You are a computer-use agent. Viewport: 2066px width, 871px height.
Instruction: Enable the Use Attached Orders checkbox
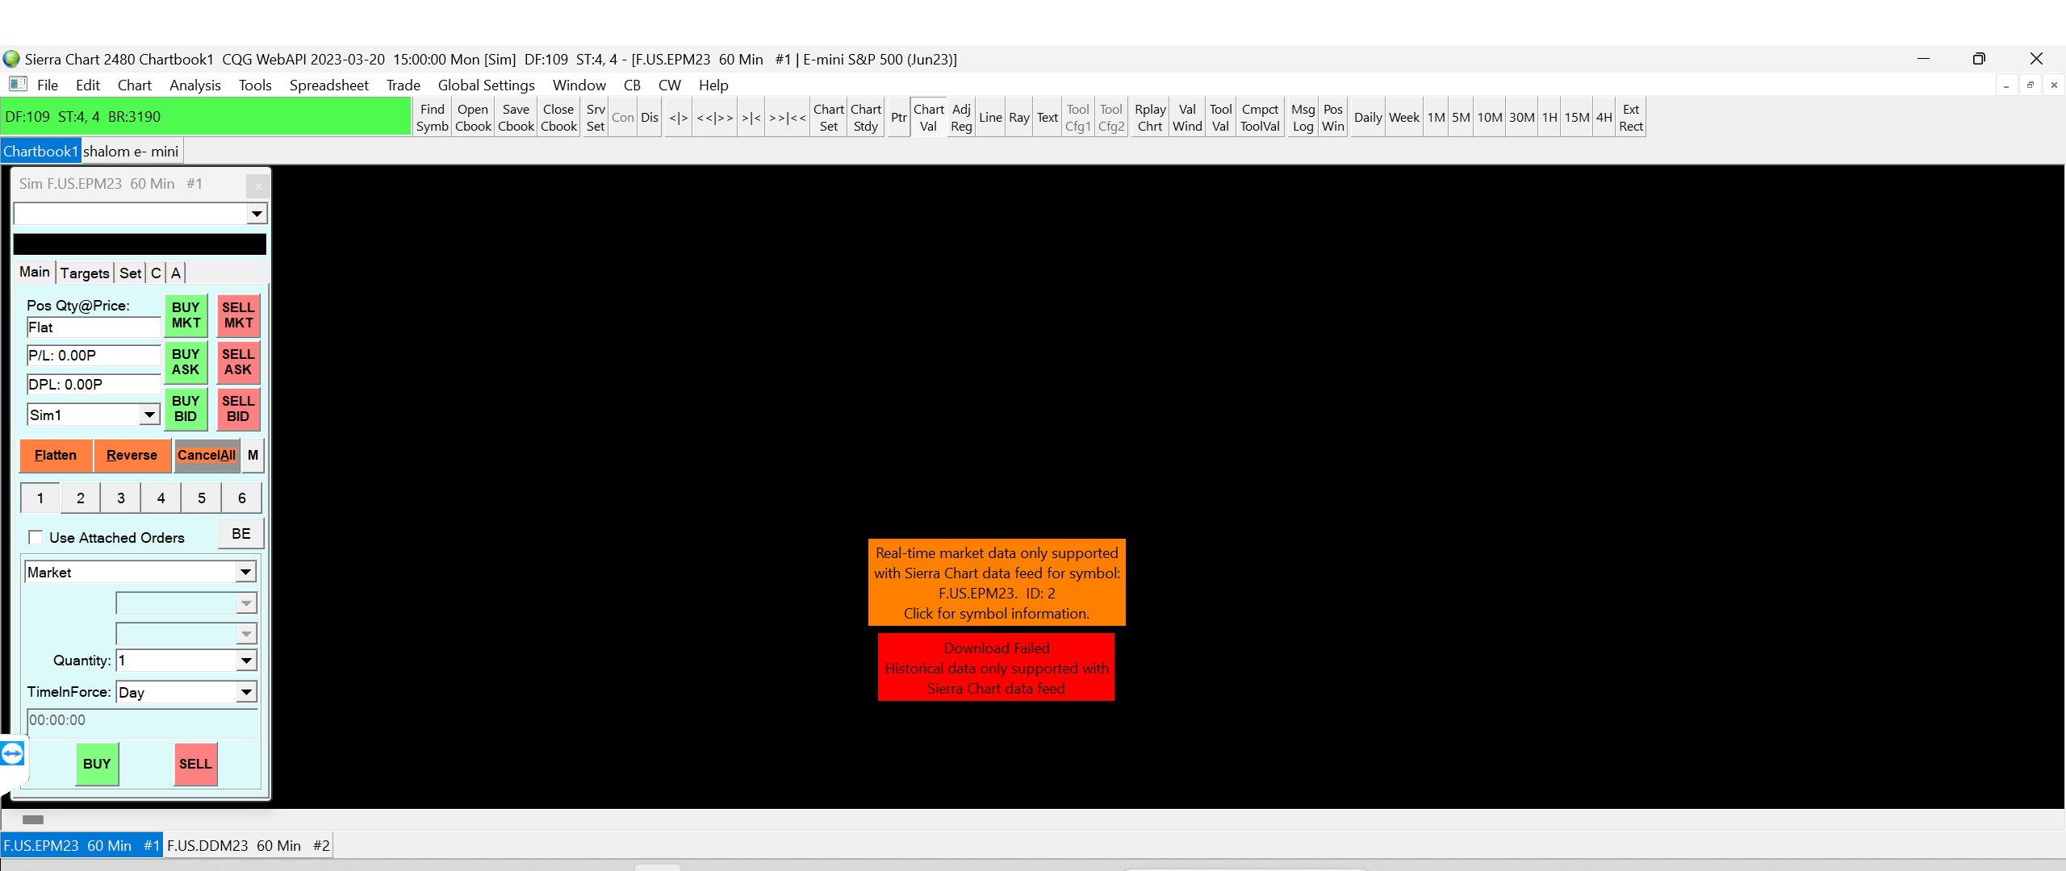36,538
